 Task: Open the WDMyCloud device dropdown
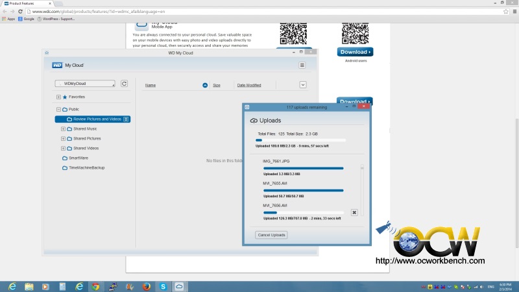pos(85,84)
